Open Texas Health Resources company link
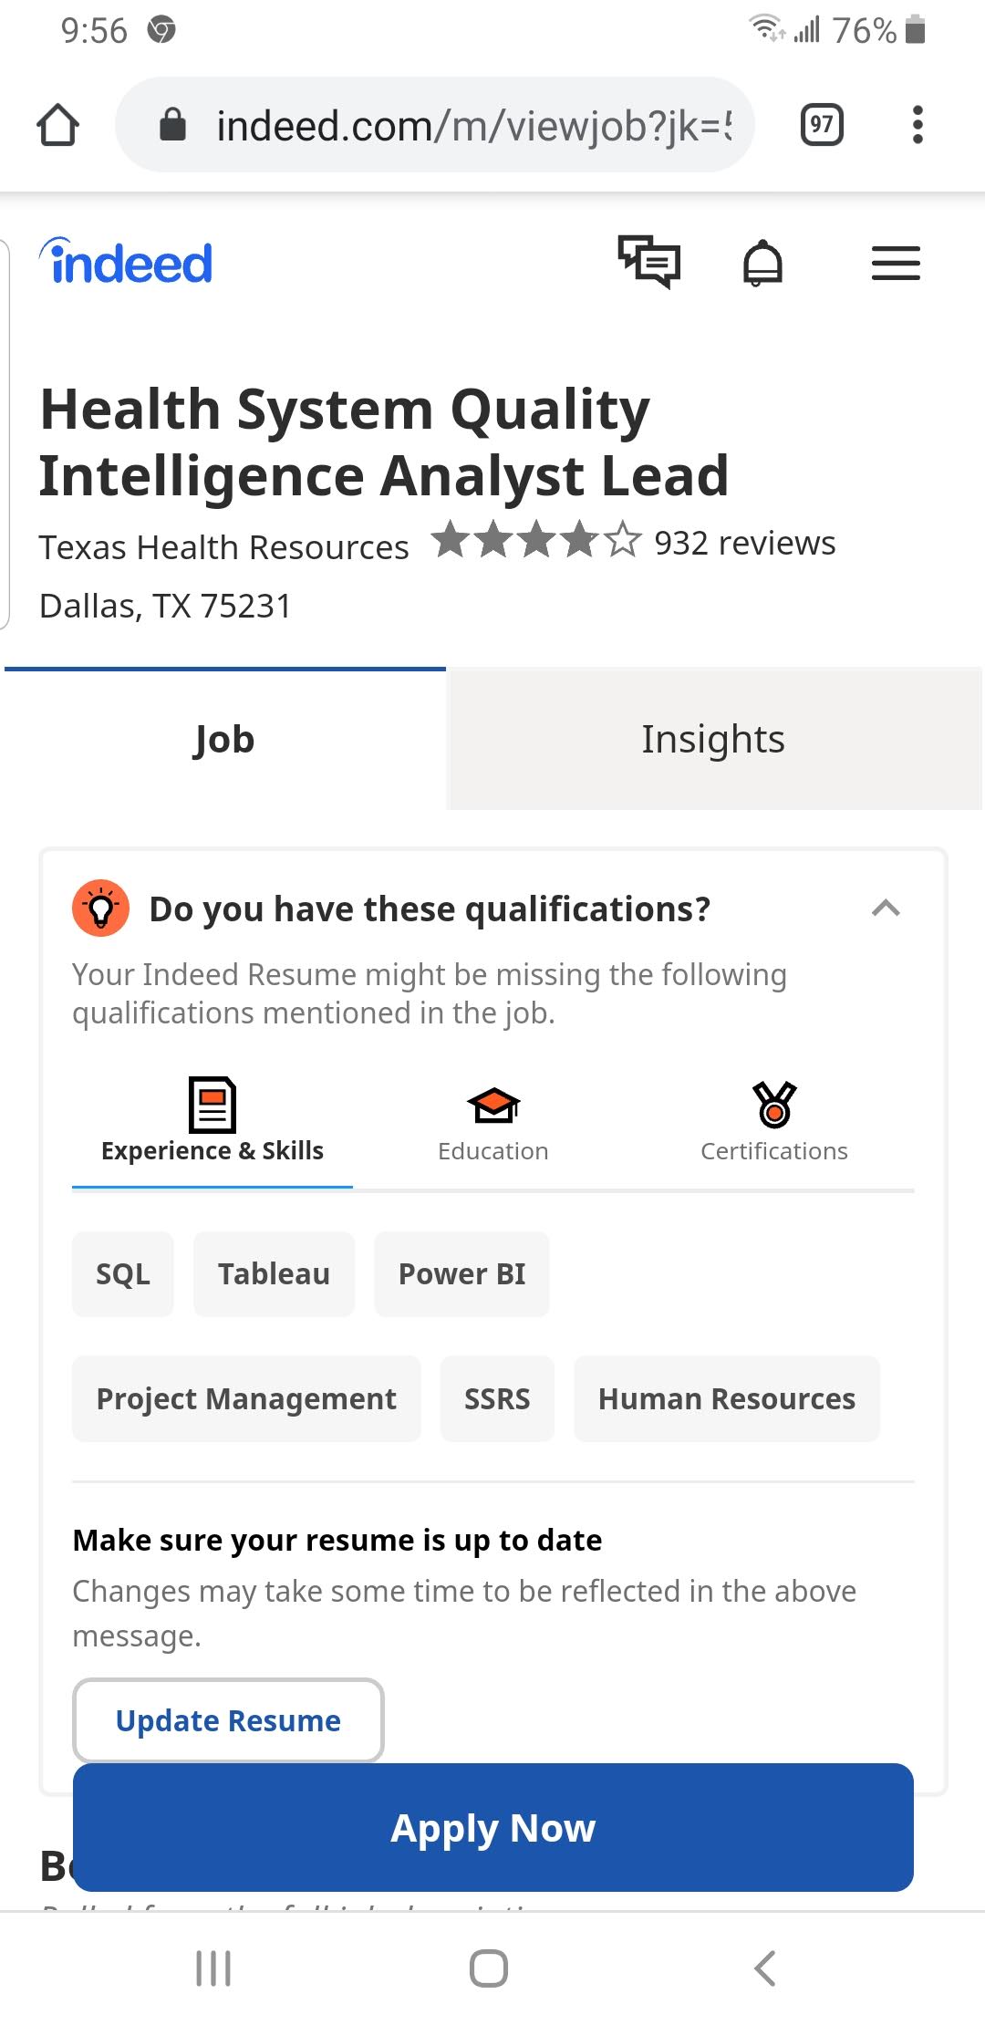 223,547
